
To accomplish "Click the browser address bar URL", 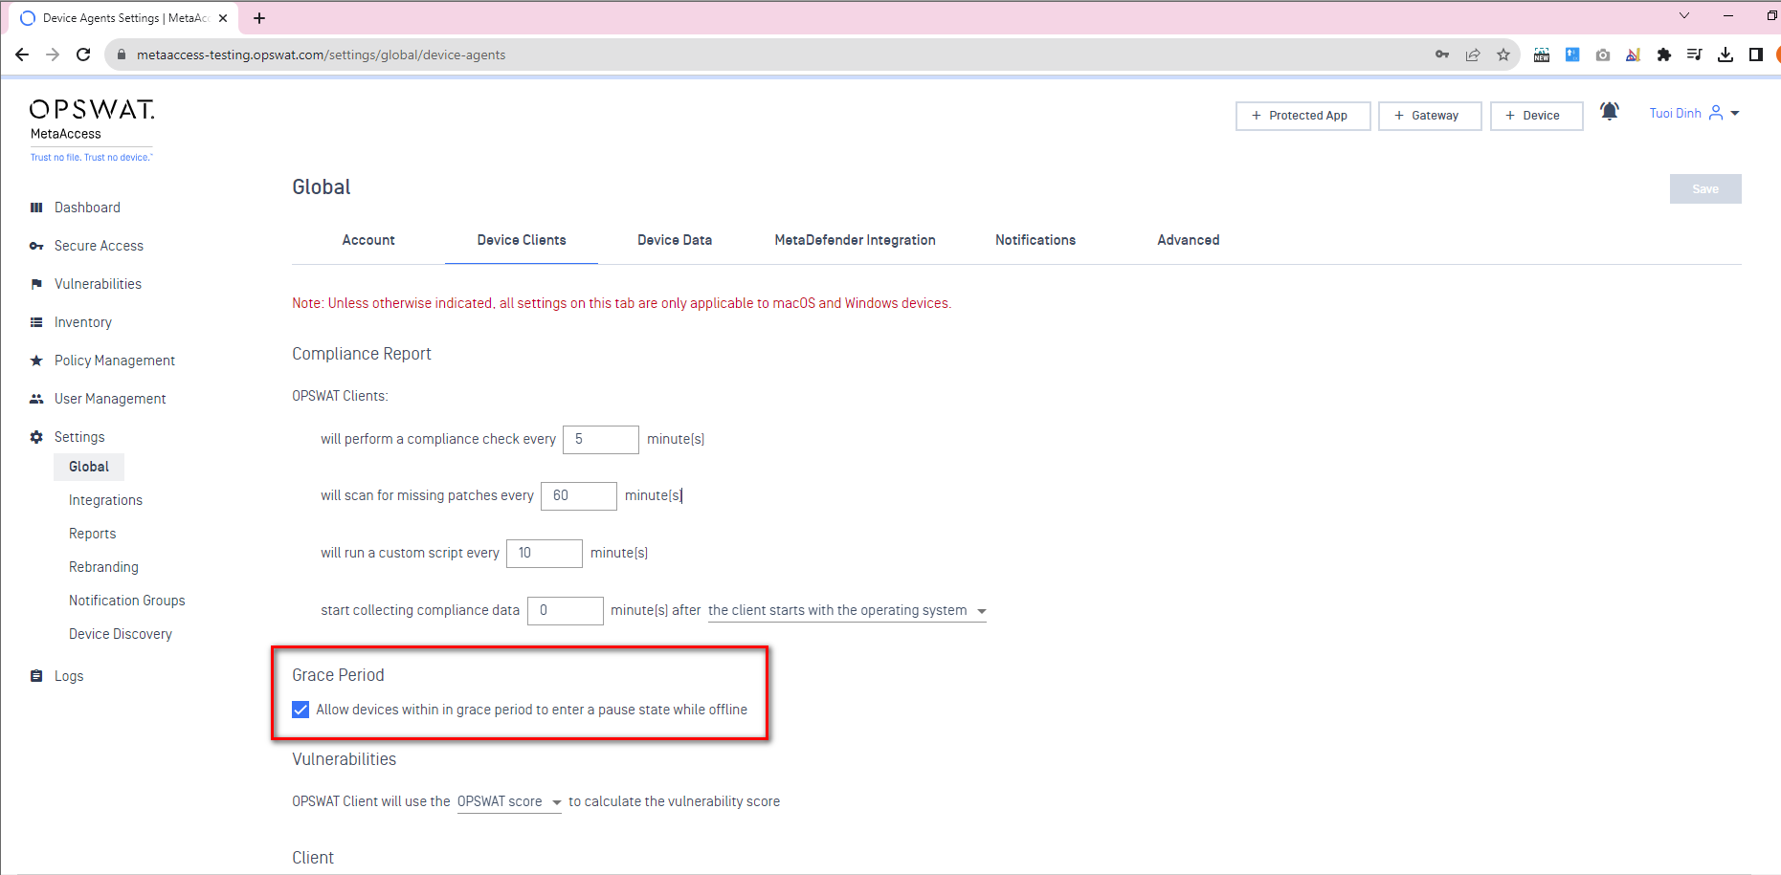I will pos(321,55).
